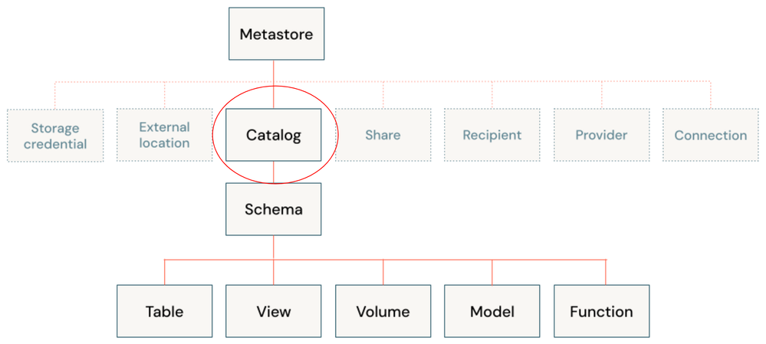Click the Model box
This screenshot has width=766, height=344.
tap(491, 311)
